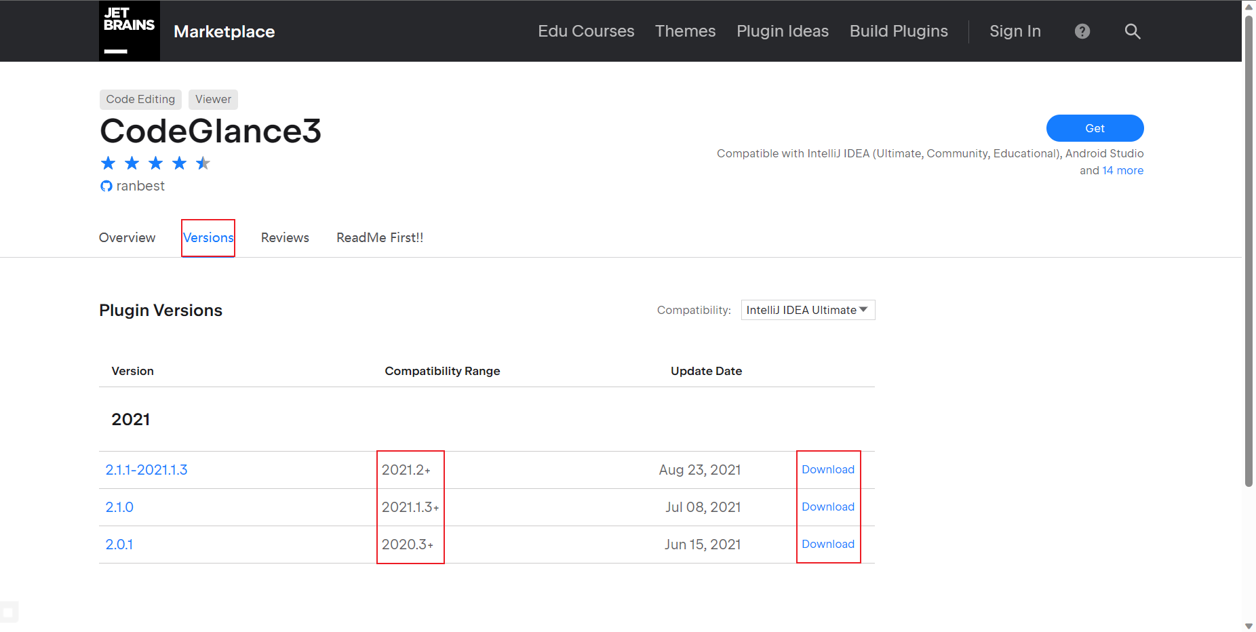Open the IntelliJ IDEA Ultimate compatibility dropdown
Viewport: 1256px width, 632px height.
pos(807,310)
